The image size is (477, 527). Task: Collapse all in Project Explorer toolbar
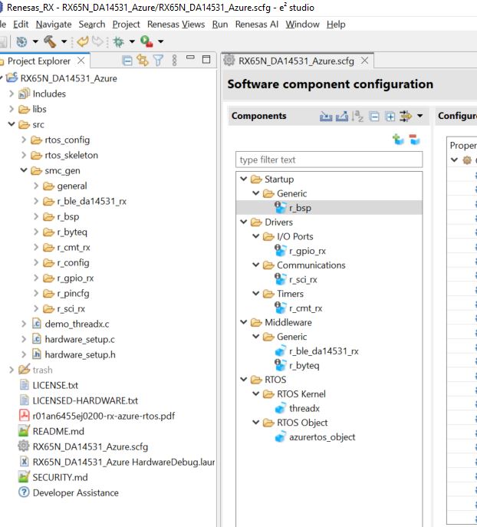[127, 61]
